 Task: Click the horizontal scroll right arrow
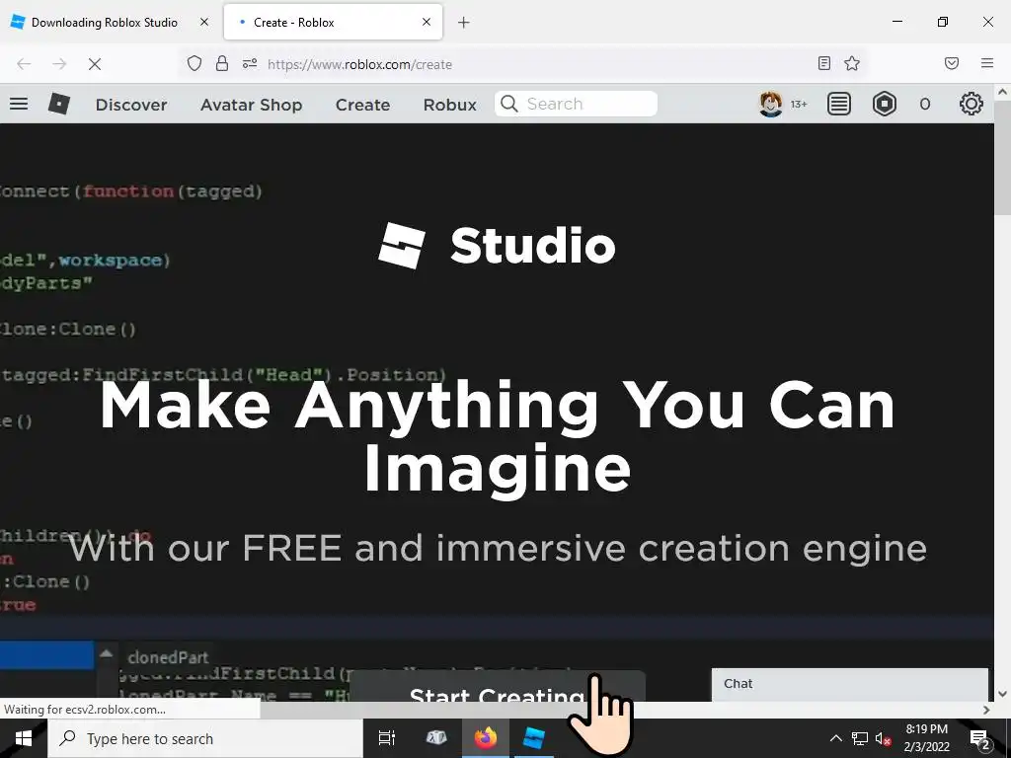coord(986,710)
